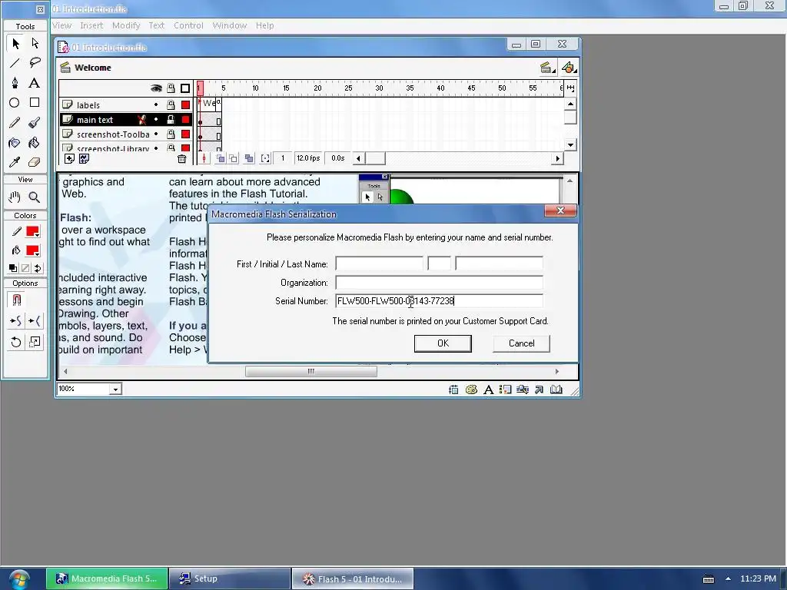Click the Serial Number input field
Viewport: 787px width, 590px height.
(x=439, y=301)
